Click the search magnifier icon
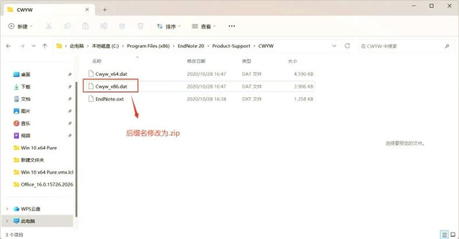The width and height of the screenshot is (459, 239). (x=447, y=46)
